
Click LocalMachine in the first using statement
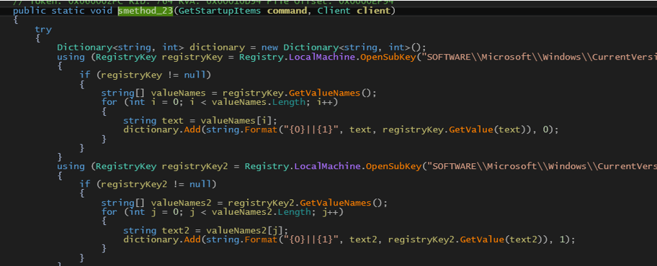coord(323,57)
